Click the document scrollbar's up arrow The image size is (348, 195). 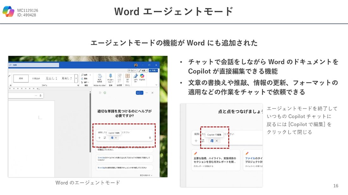(x=90, y=92)
